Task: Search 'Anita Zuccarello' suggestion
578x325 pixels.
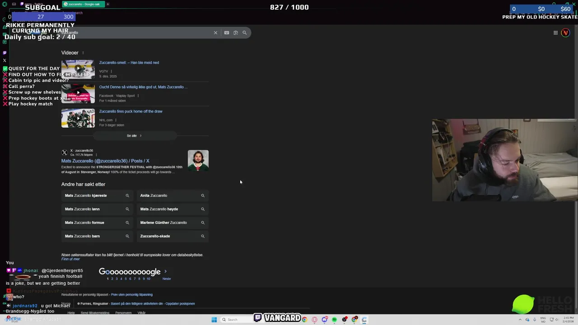Action: (x=172, y=195)
